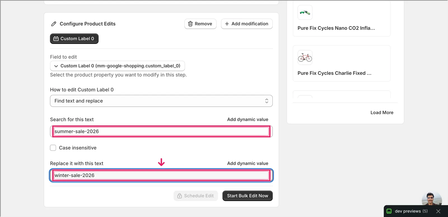448x217 pixels.
Task: Open the dev previews green icon
Action: pyautogui.click(x=389, y=211)
